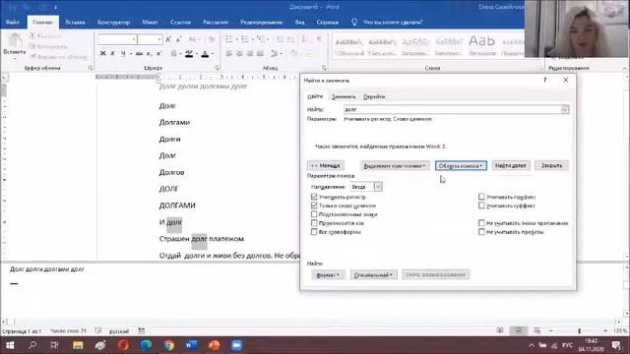
Task: Open the font name dropdown in ribbon
Action: 134,39
